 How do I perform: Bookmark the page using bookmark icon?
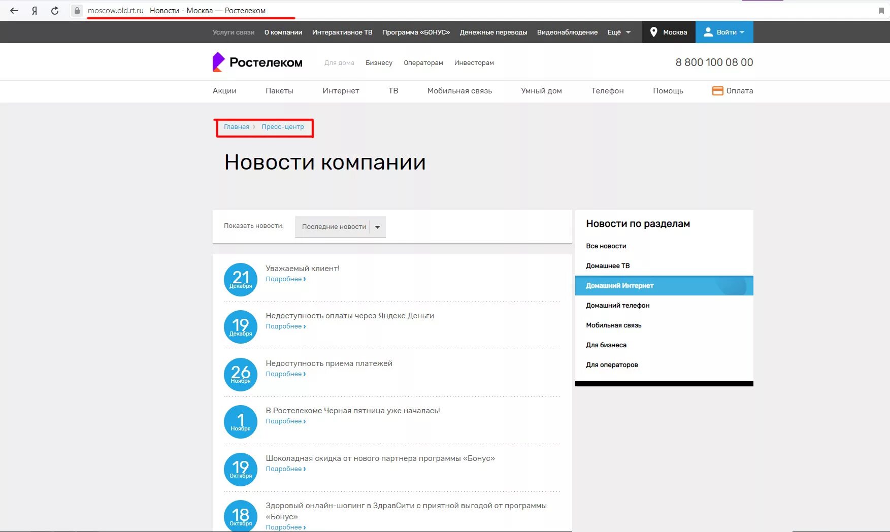pyautogui.click(x=881, y=11)
